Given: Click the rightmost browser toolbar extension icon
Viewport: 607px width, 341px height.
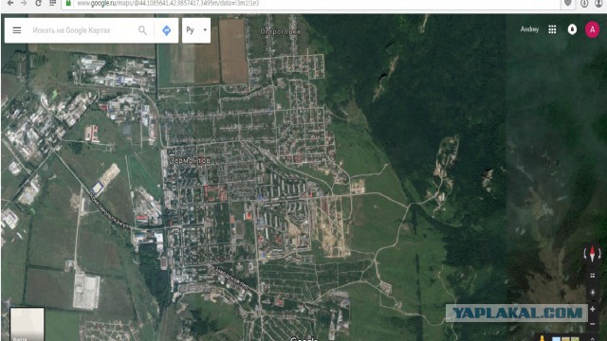Looking at the screenshot, I should point(598,3).
